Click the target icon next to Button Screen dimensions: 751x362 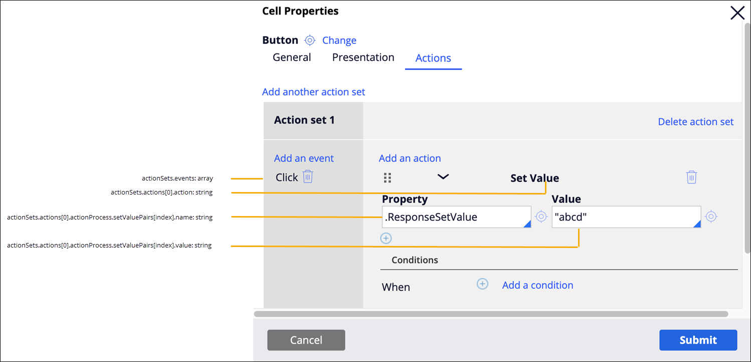310,40
